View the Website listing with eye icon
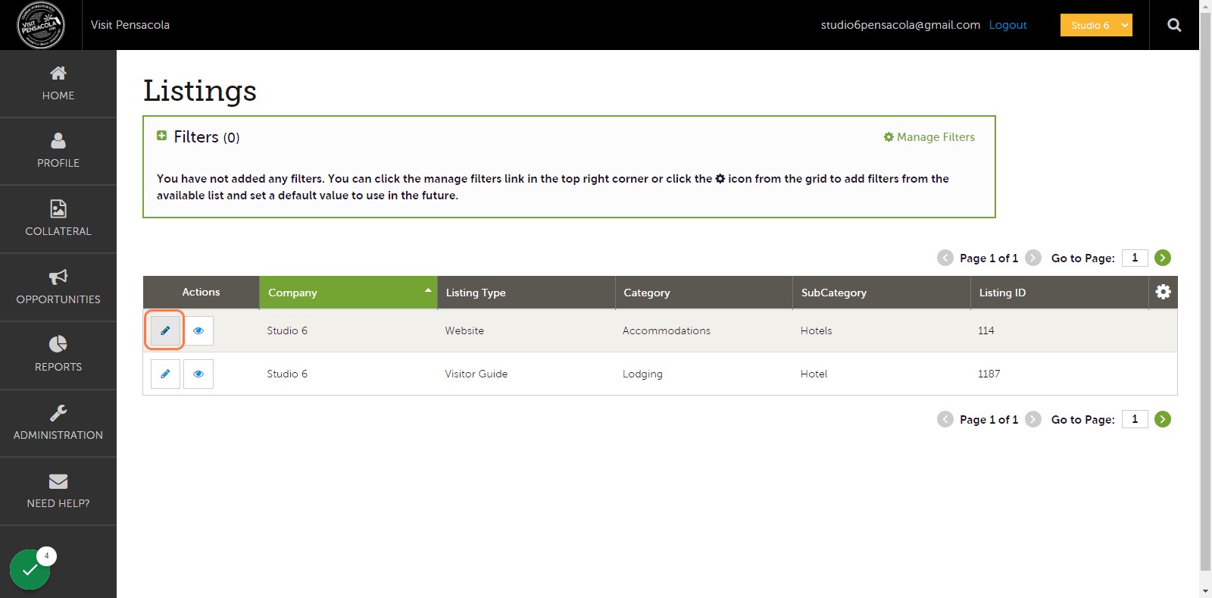 (198, 330)
